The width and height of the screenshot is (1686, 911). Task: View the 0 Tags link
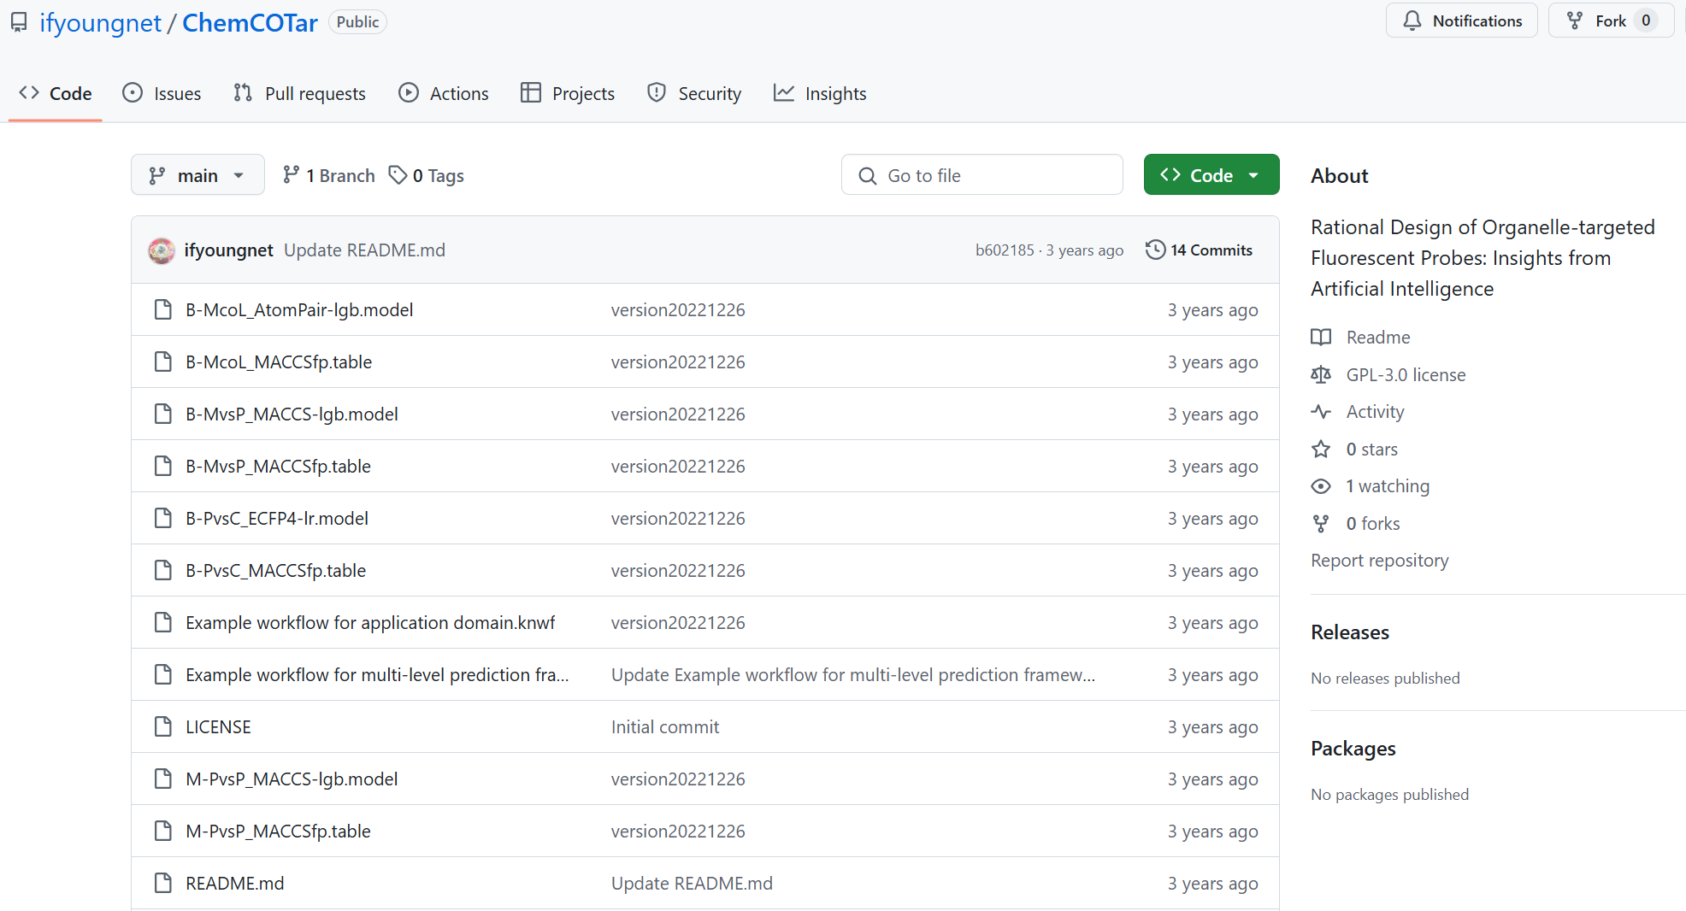point(427,175)
